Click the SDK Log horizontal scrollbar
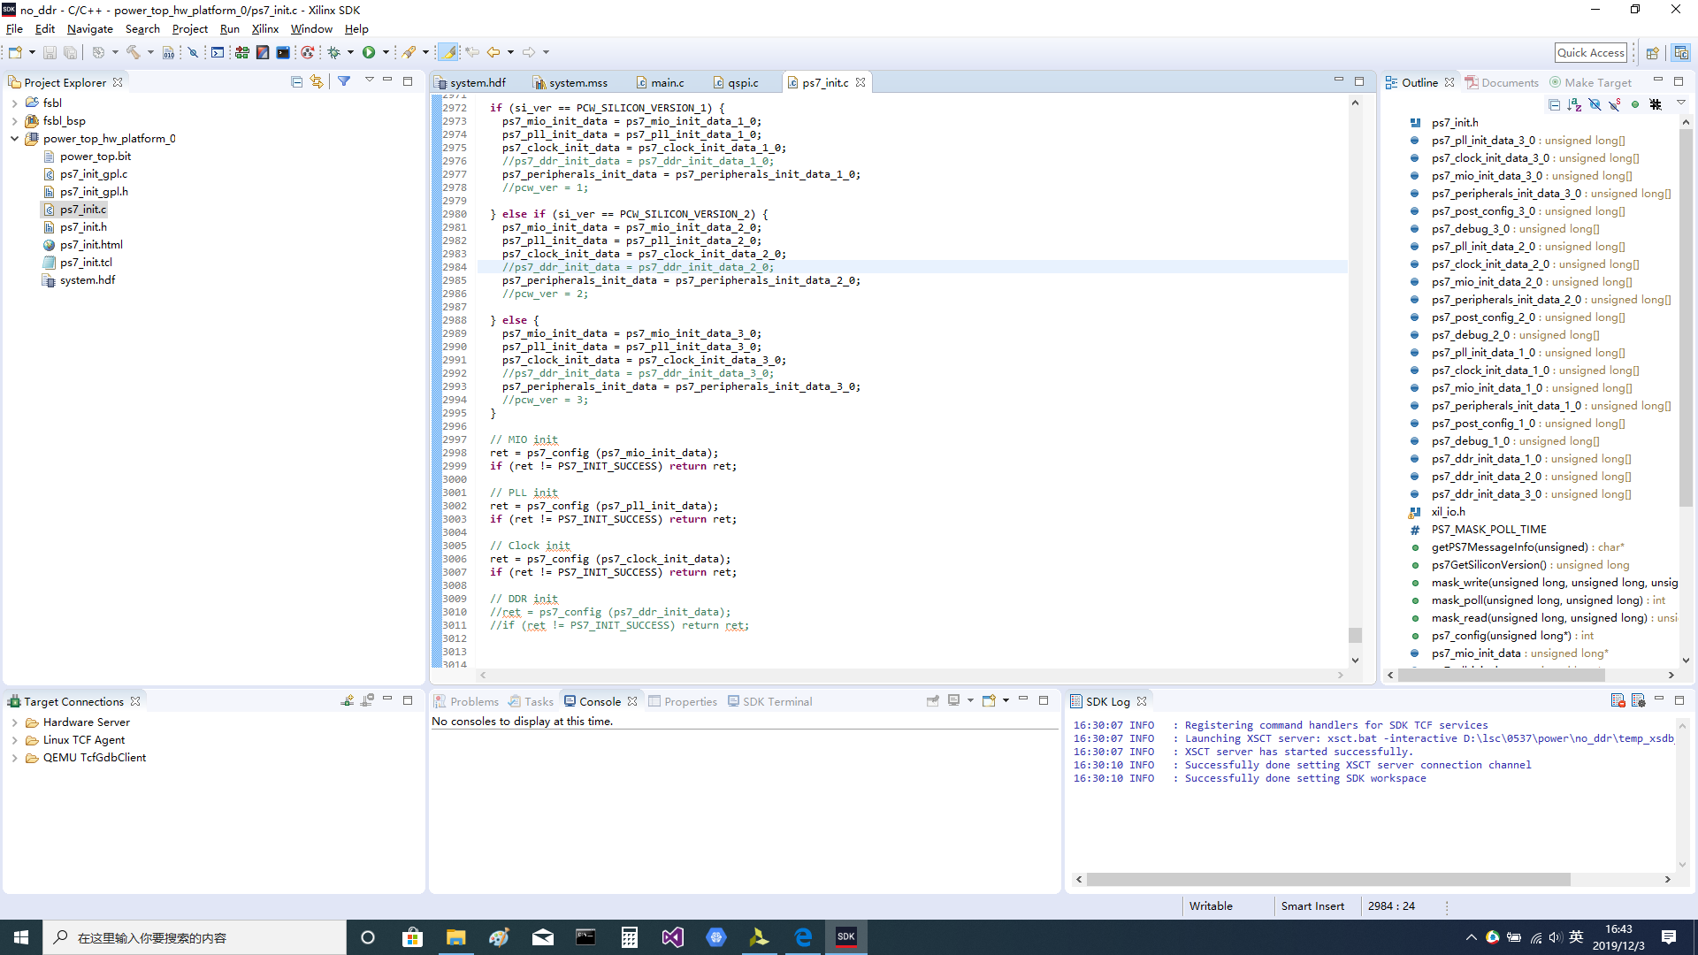This screenshot has height=955, width=1698. tap(1327, 880)
